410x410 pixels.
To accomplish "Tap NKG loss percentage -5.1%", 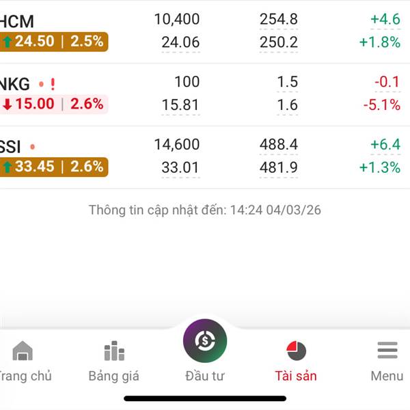I will click(x=383, y=105).
